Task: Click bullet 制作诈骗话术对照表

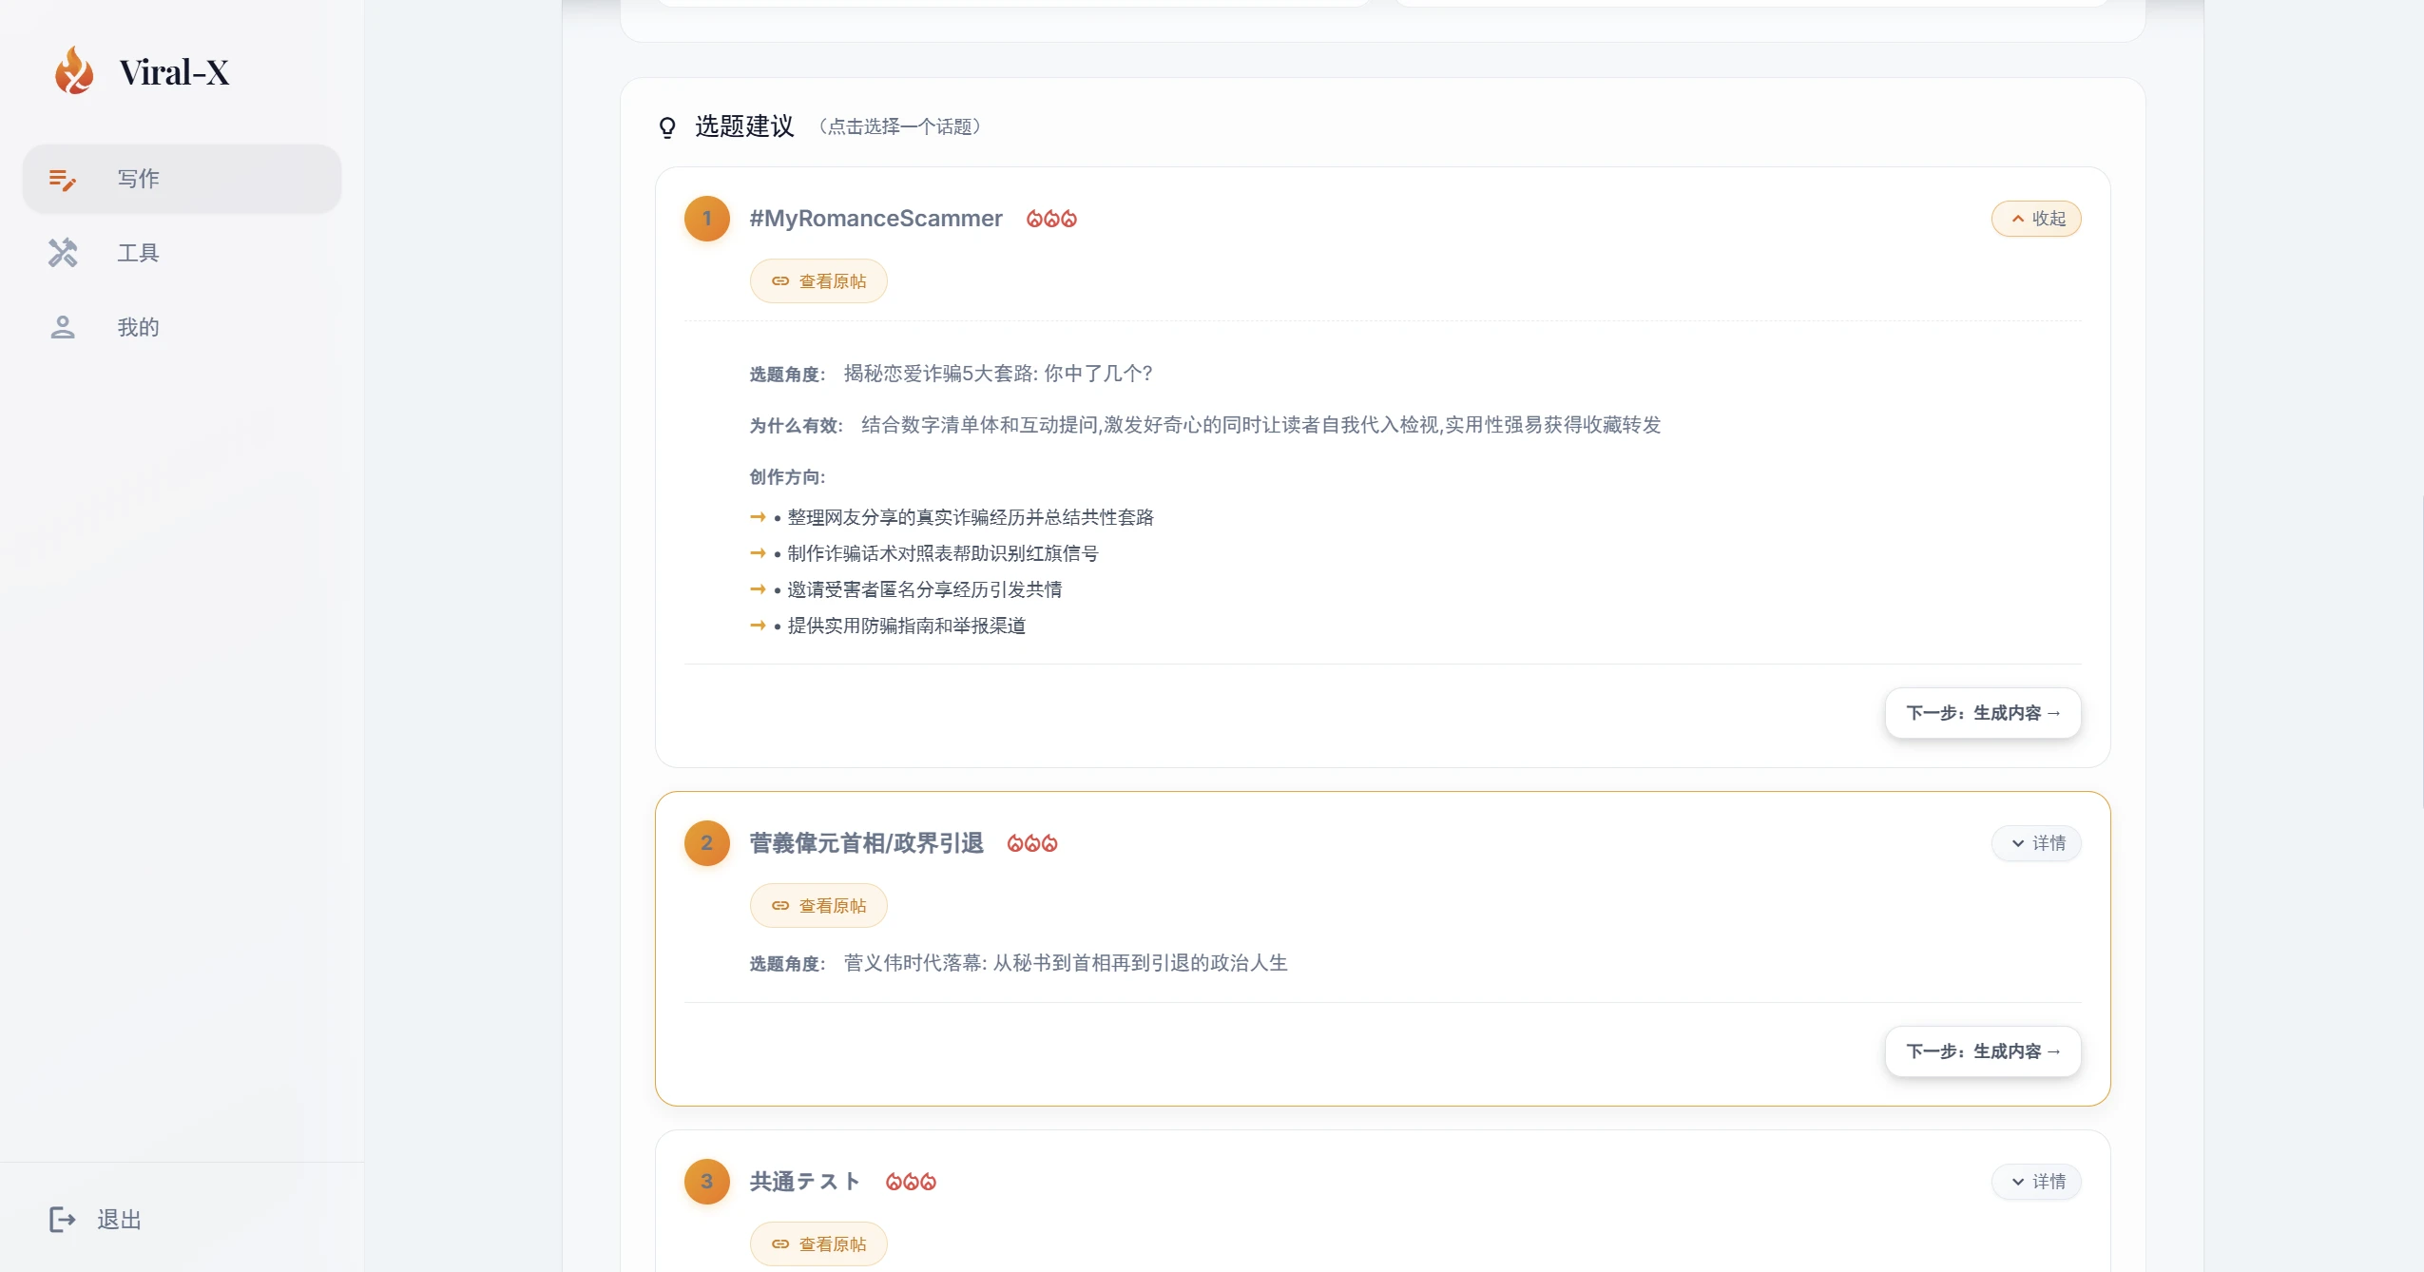Action: tap(943, 553)
